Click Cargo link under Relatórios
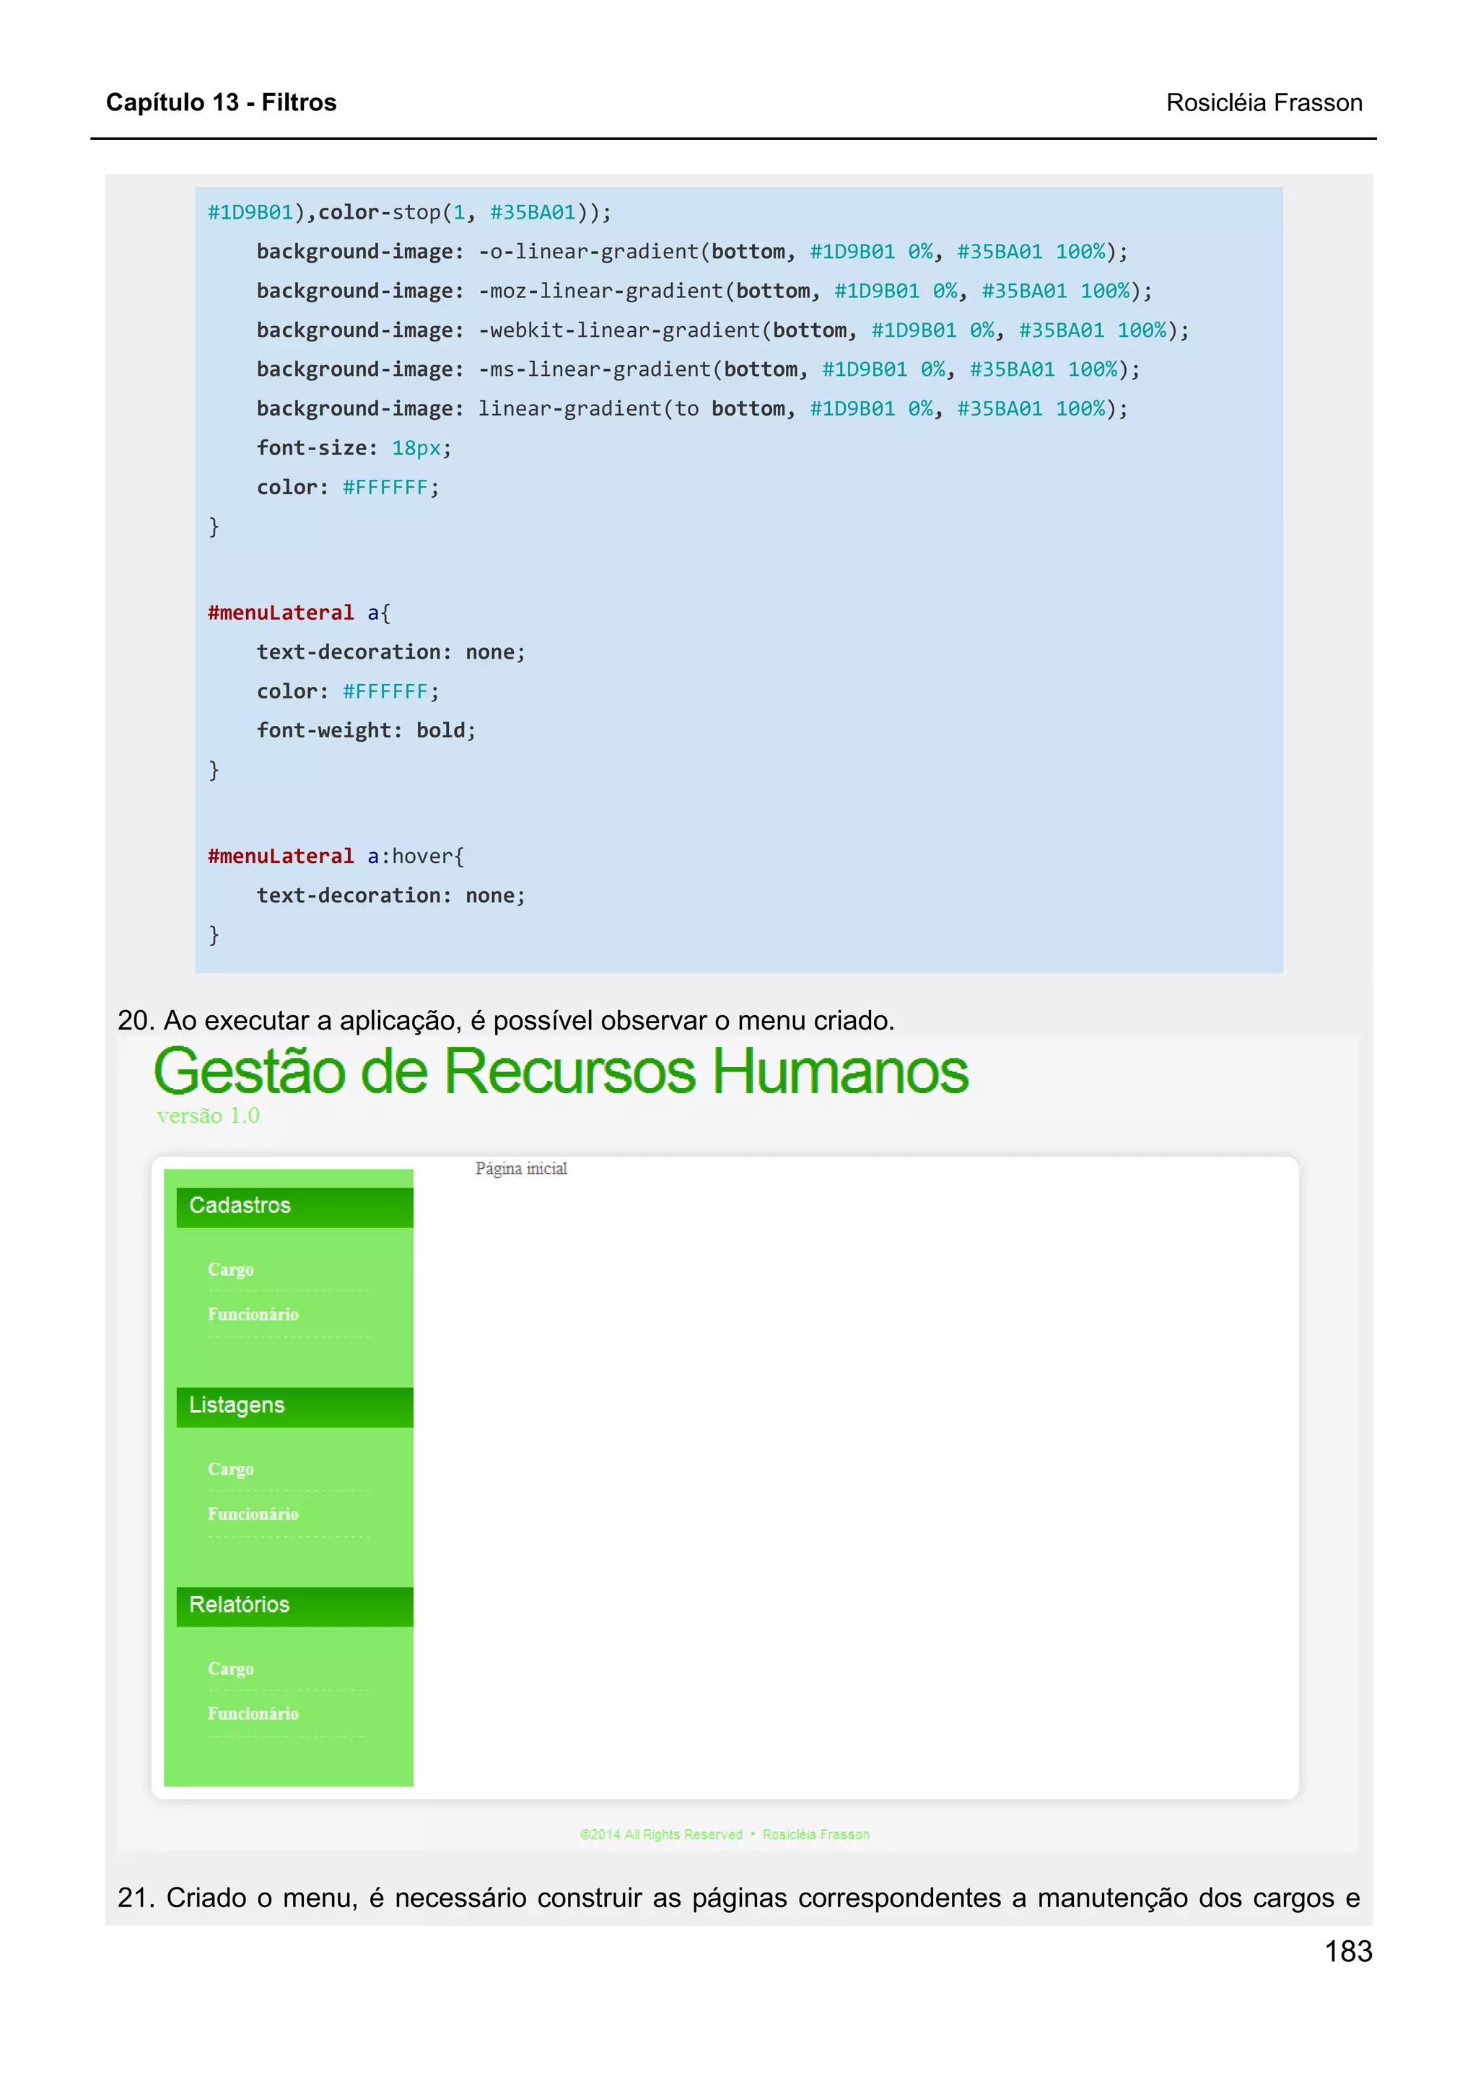This screenshot has height=2091, width=1478. [230, 1668]
